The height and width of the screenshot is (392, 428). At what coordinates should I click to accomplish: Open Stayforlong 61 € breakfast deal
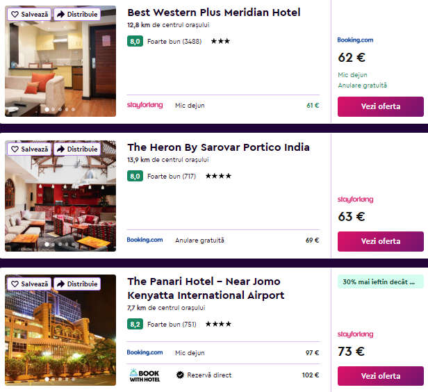tap(223, 106)
